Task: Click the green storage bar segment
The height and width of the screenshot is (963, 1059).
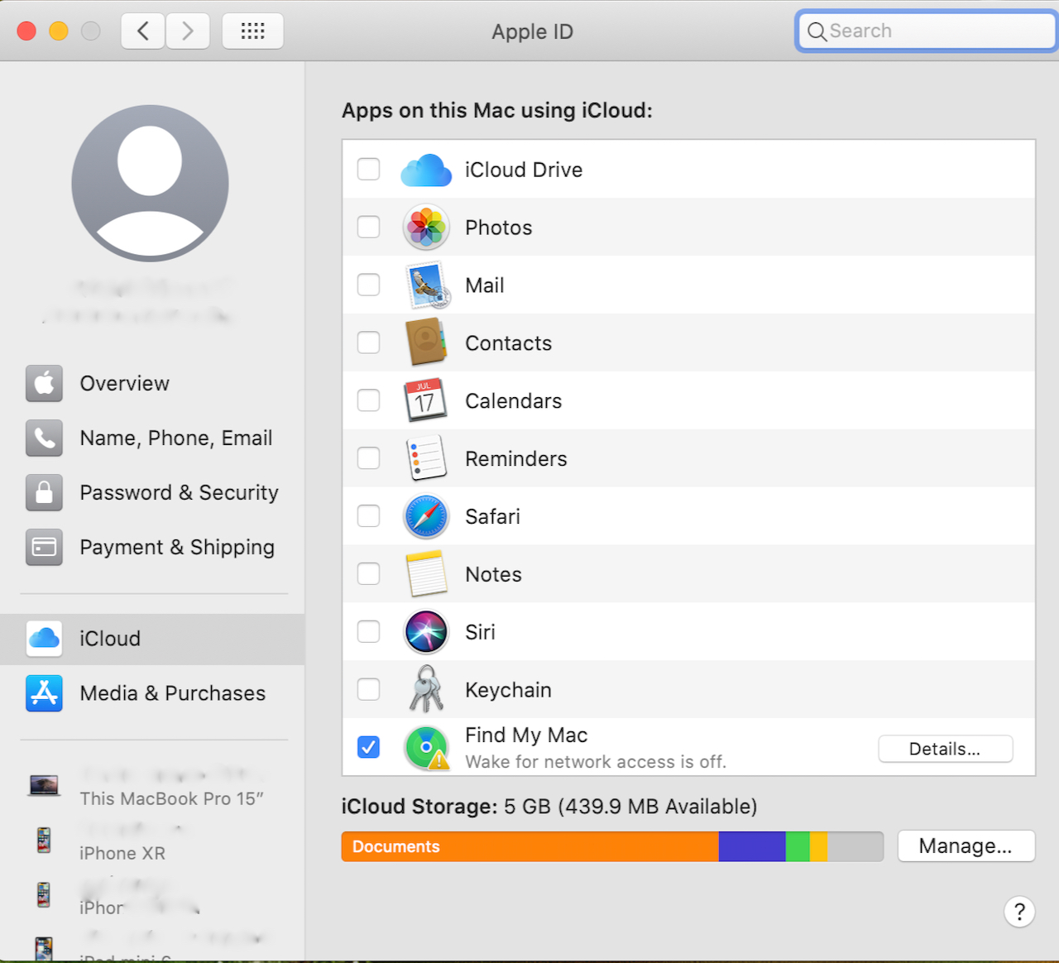Action: click(798, 846)
